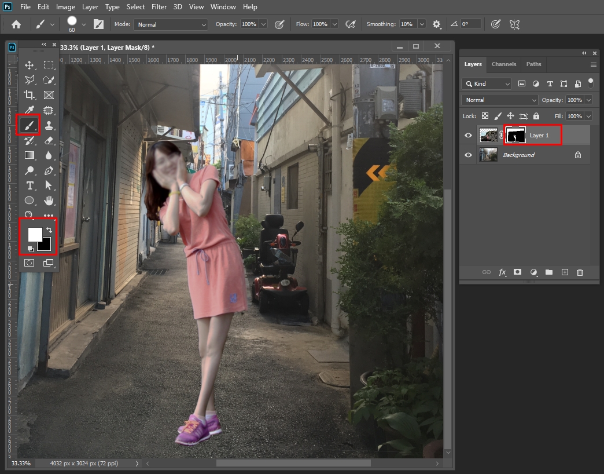Click the delete layer trash icon
Viewport: 604px width, 474px height.
pos(580,272)
